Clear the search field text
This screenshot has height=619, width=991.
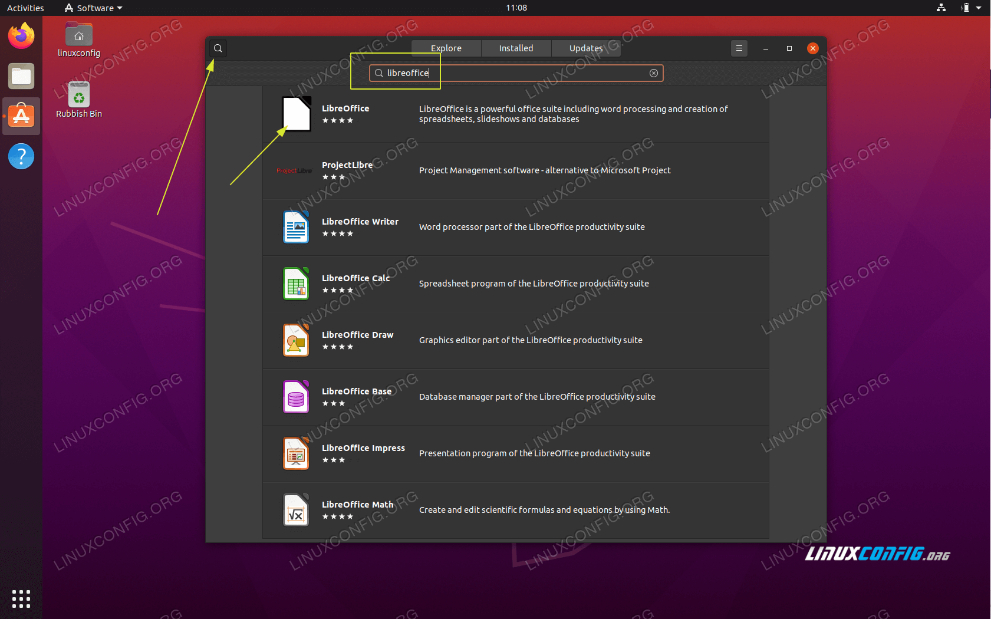tap(653, 73)
